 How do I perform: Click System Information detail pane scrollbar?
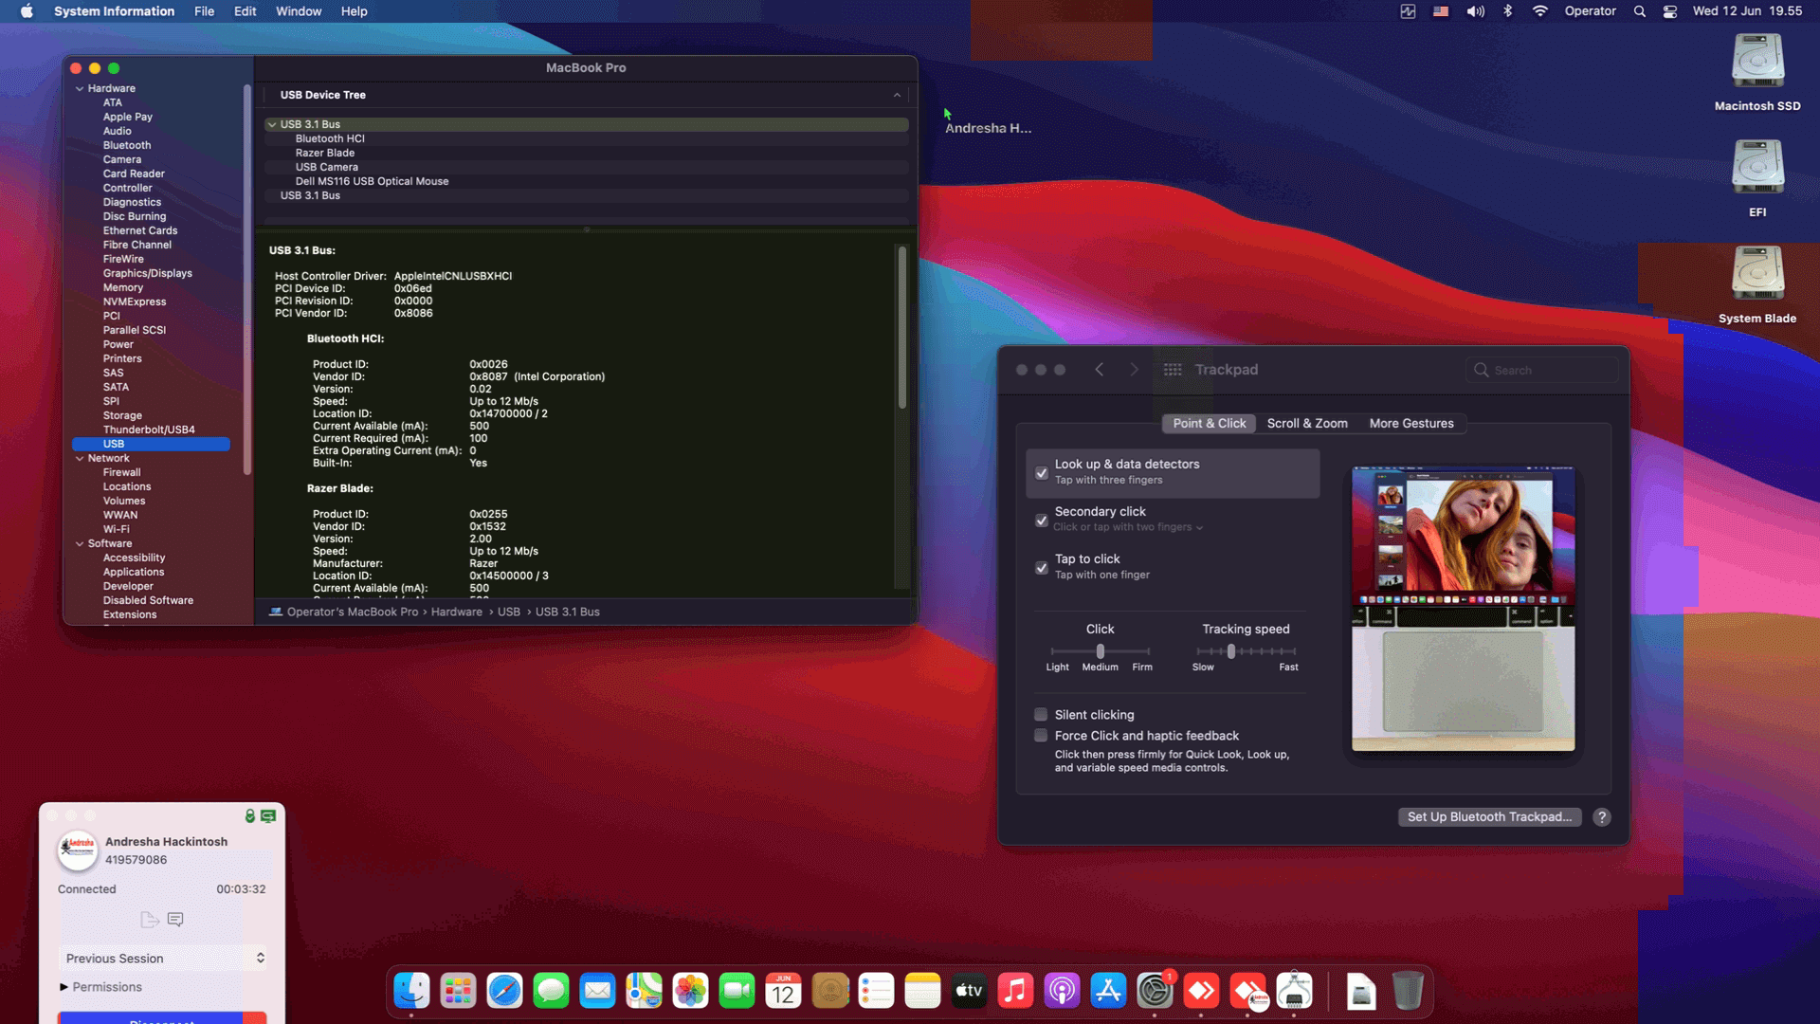tap(901, 327)
